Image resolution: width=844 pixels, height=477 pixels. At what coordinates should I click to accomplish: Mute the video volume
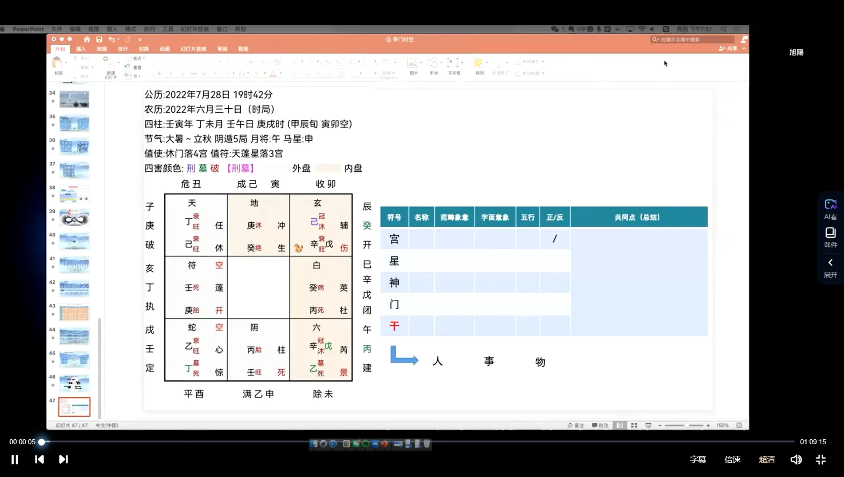point(796,460)
